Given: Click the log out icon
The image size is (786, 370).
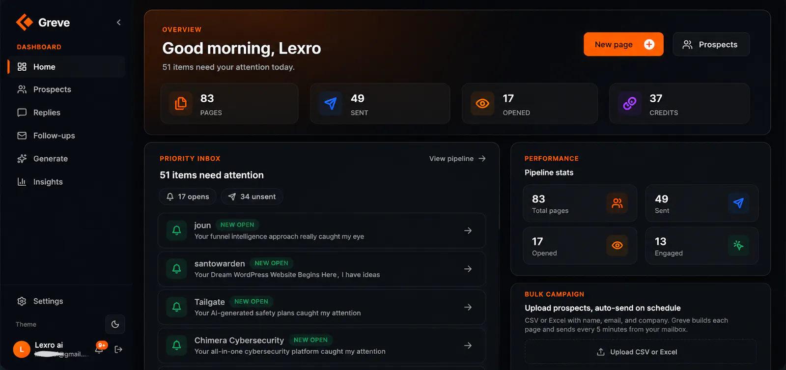Looking at the screenshot, I should click(118, 349).
